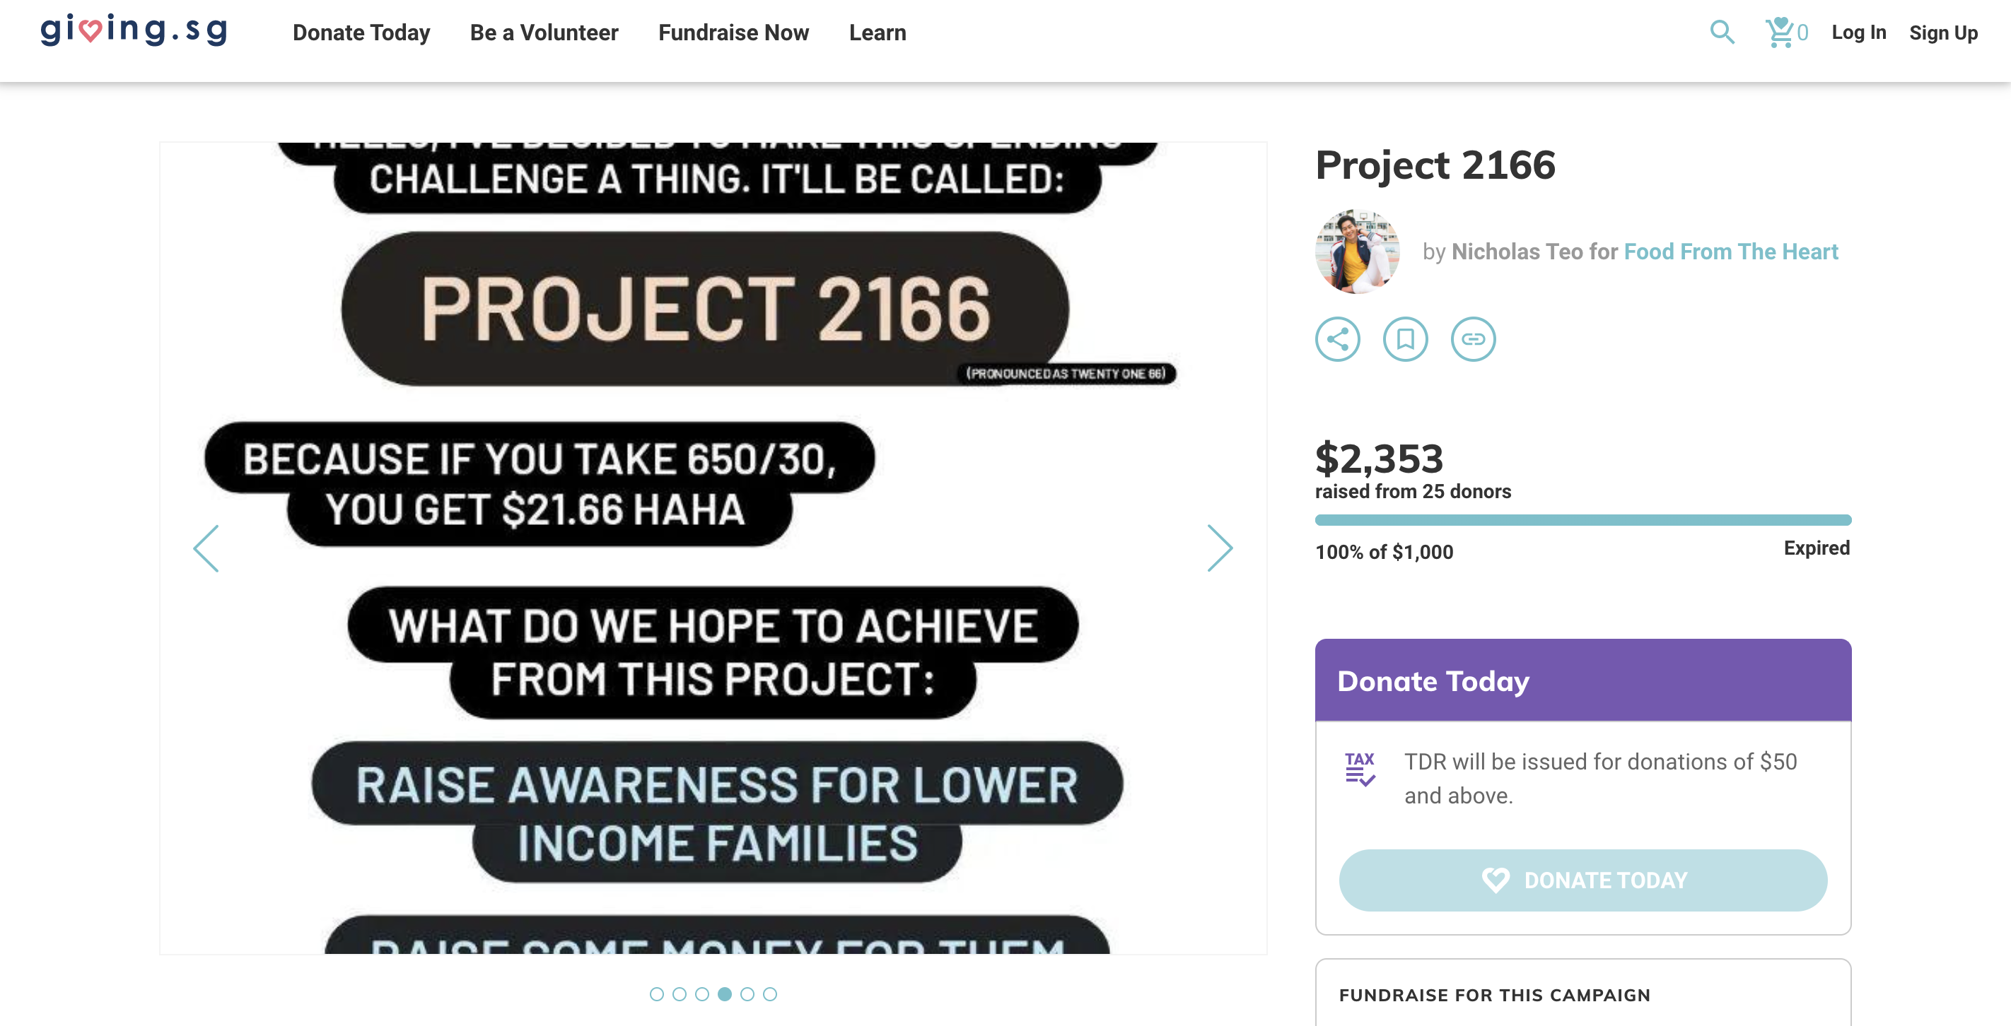Expand the Fundraise Now menu

click(x=733, y=33)
